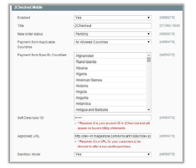This screenshot has height=168, width=196.
Task: Click the country list scroll-up arrow
Action: (149, 55)
